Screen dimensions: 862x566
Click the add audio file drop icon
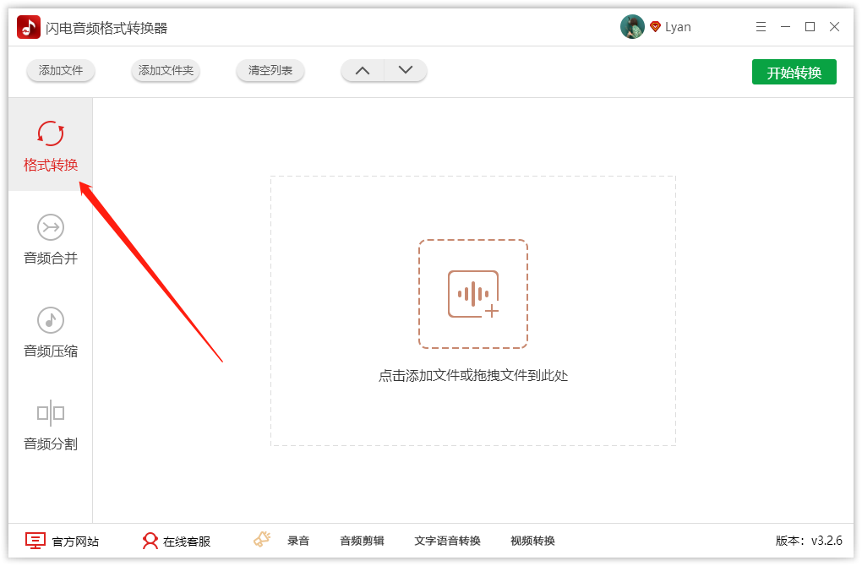pos(472,294)
